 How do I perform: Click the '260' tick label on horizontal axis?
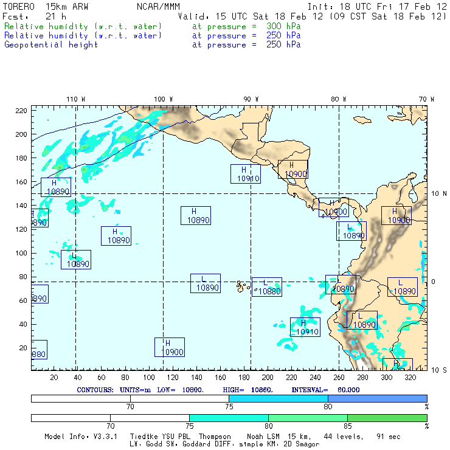click(x=339, y=378)
